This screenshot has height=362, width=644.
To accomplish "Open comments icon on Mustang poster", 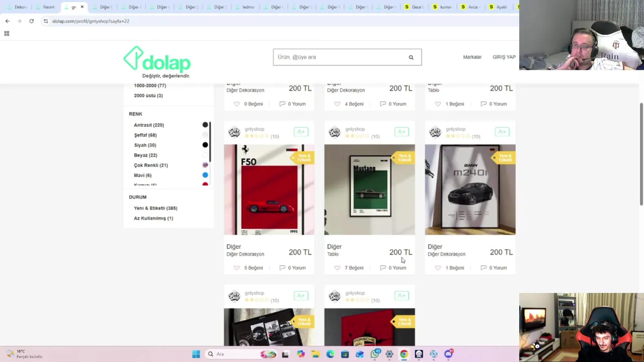I will pos(383,268).
